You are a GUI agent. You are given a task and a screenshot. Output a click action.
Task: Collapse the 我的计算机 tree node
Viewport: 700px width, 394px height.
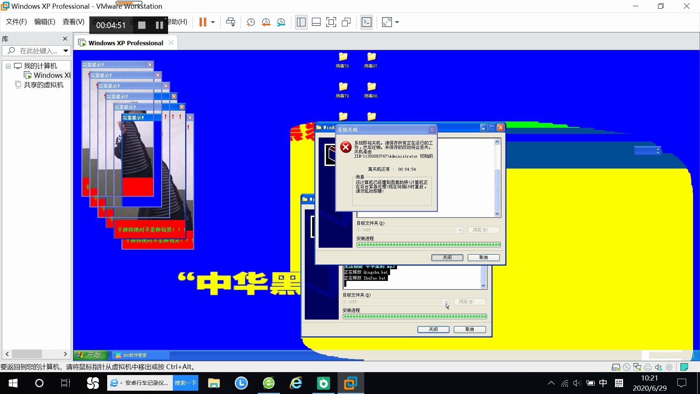click(8, 66)
